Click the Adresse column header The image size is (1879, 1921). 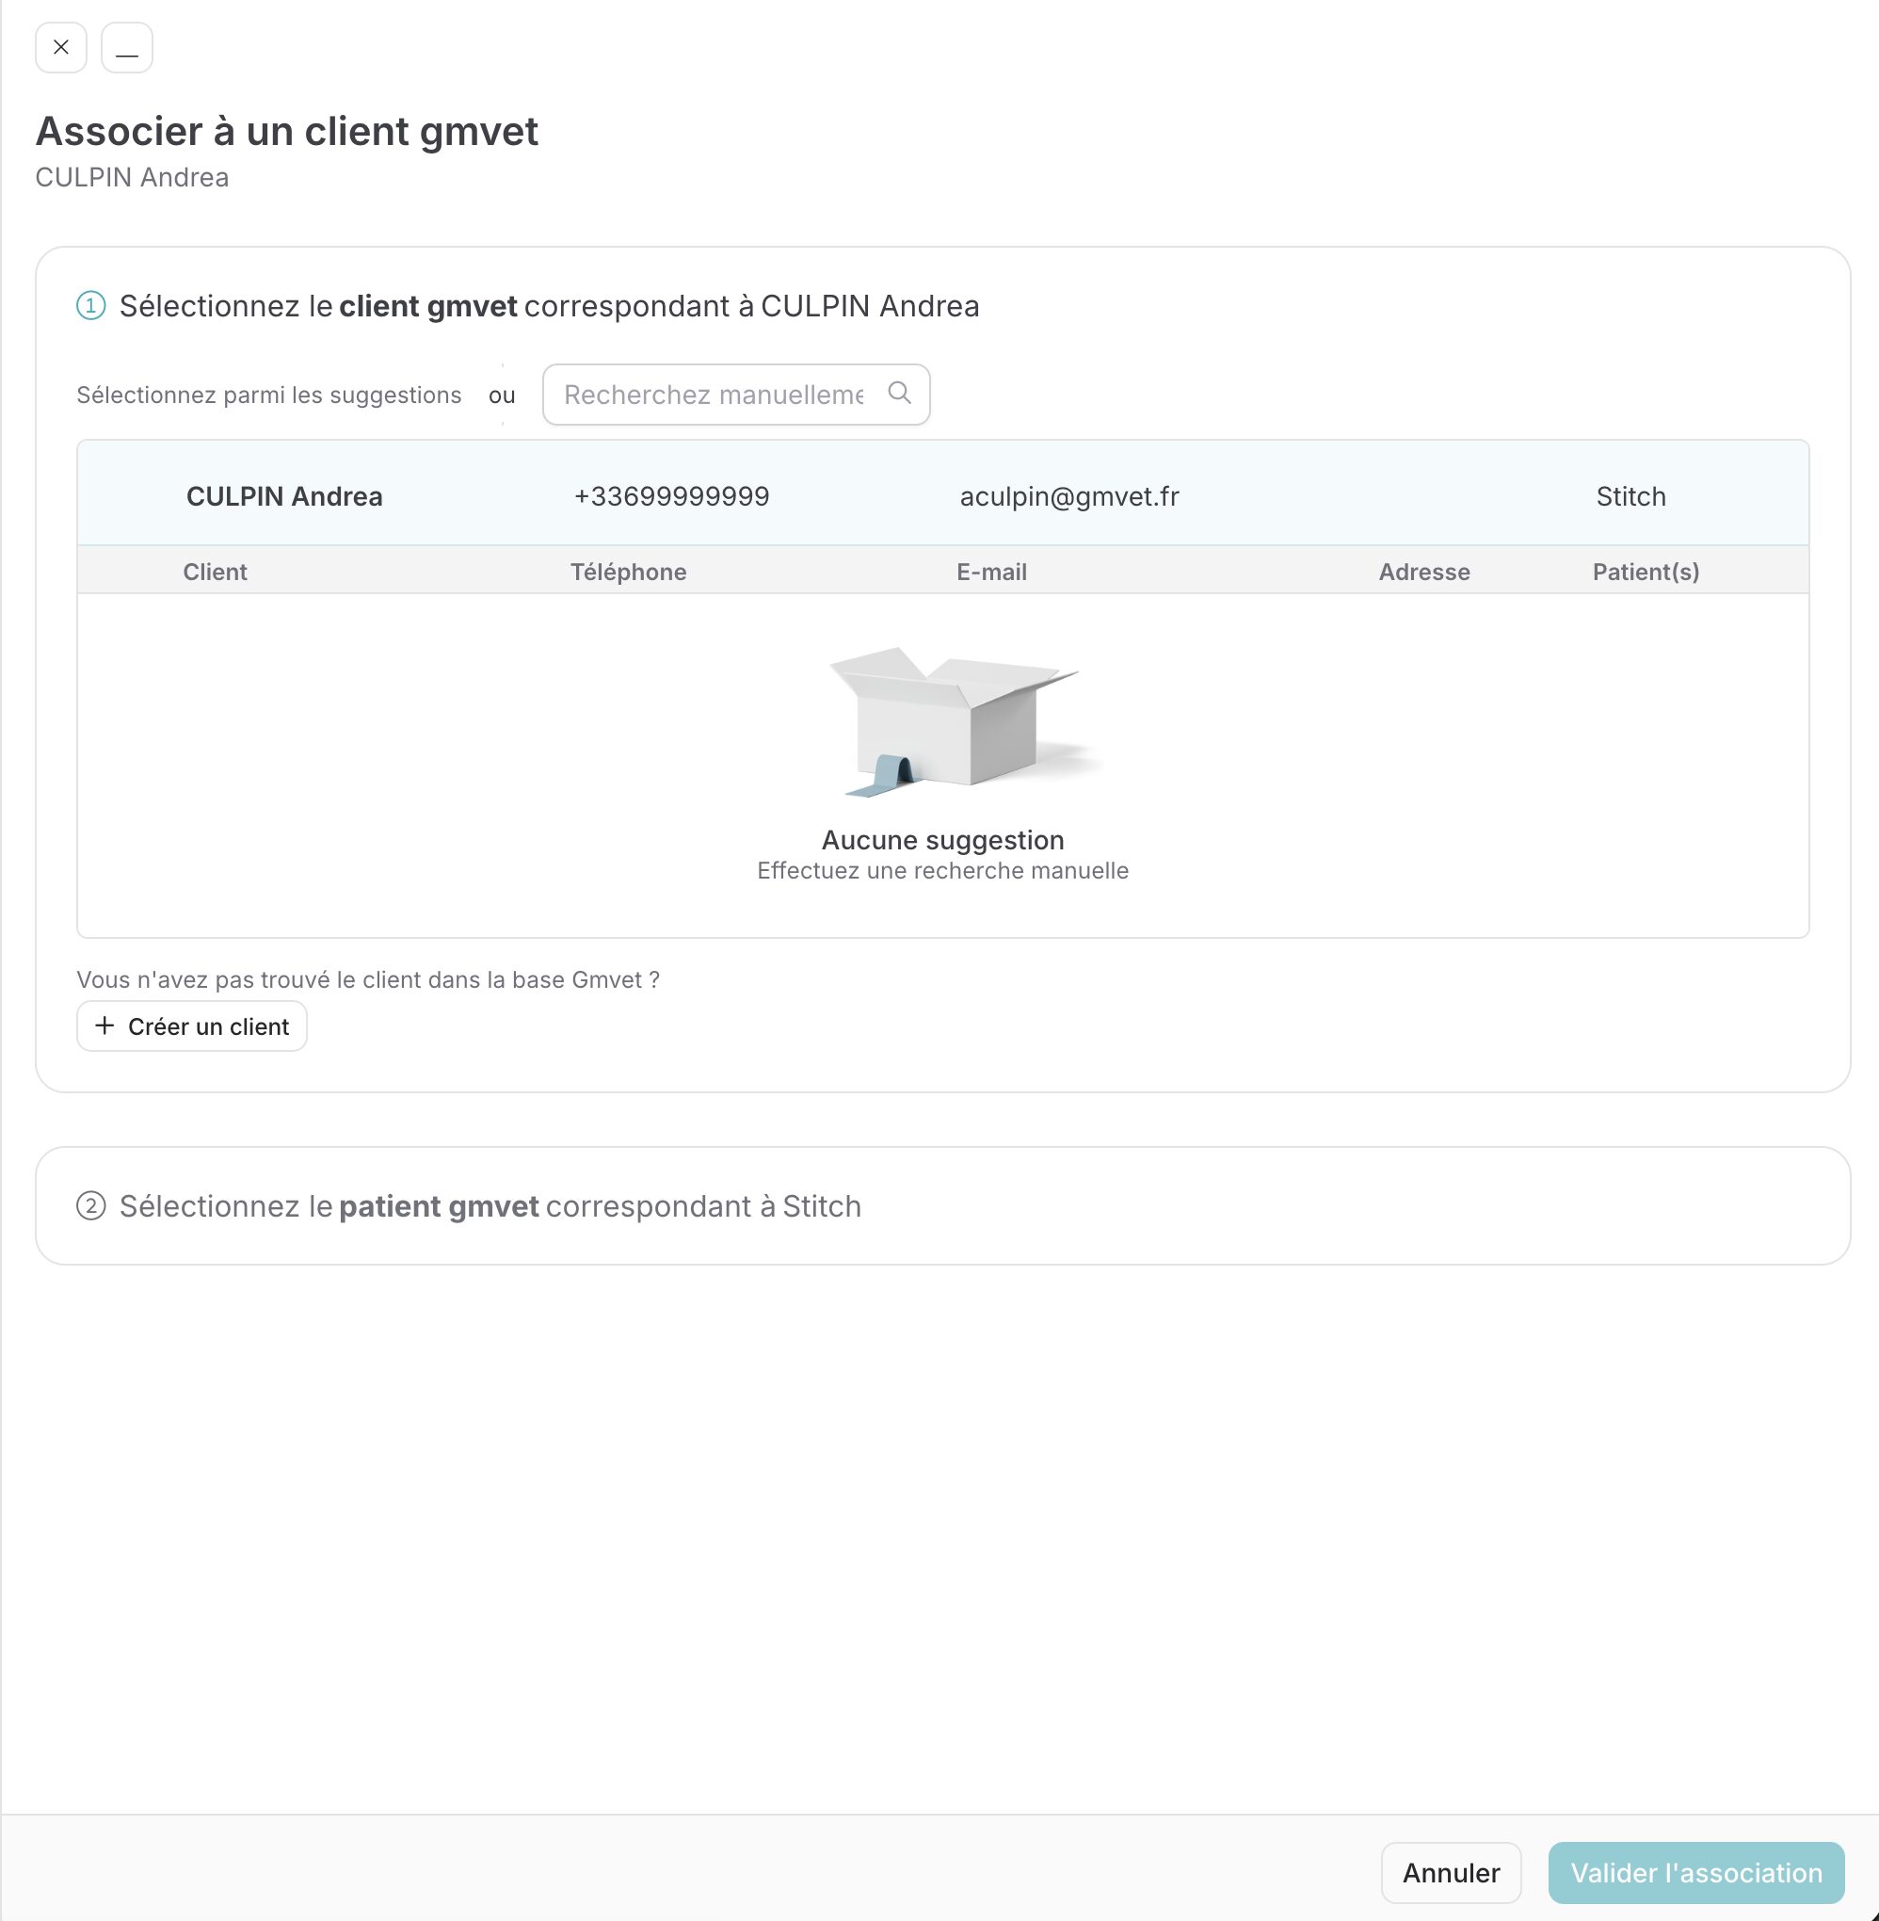(1424, 572)
